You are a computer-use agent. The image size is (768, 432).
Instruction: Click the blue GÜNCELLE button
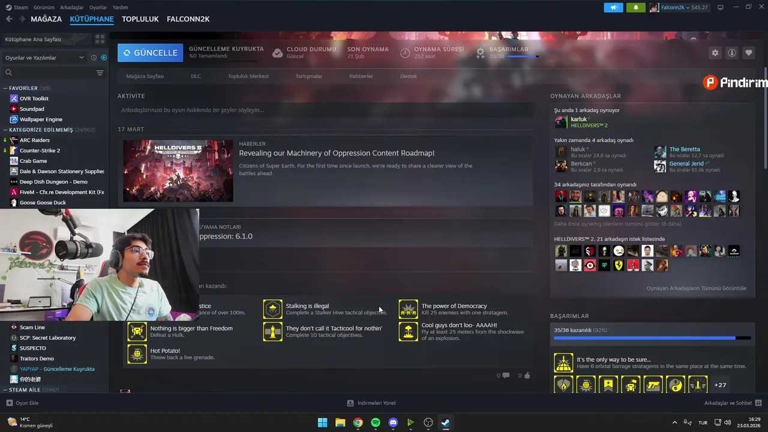click(x=151, y=53)
